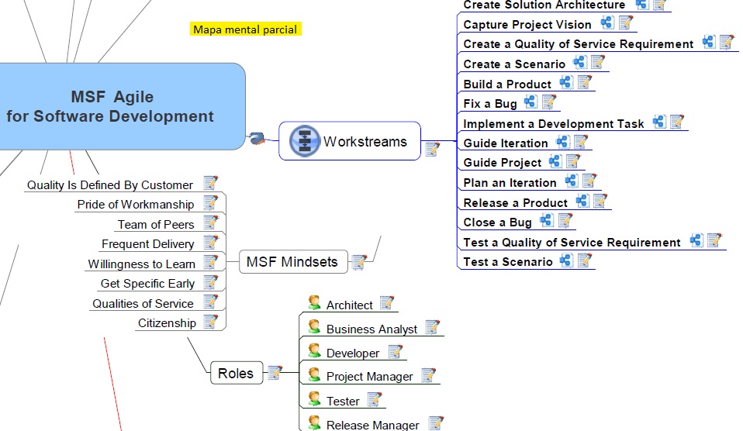Open the diagram icon beside Release a Product

coord(582,202)
